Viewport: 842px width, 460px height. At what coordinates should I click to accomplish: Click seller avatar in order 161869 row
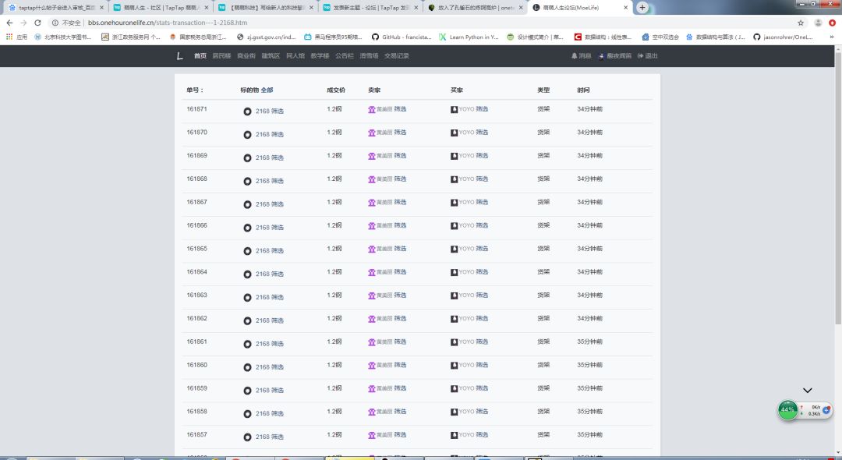(x=372, y=156)
